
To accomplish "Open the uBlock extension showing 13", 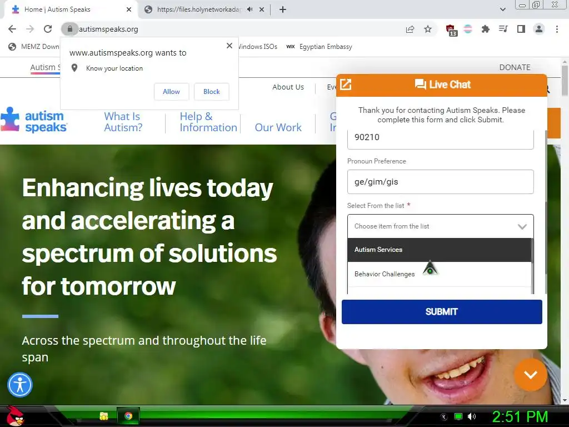I will pos(451,30).
